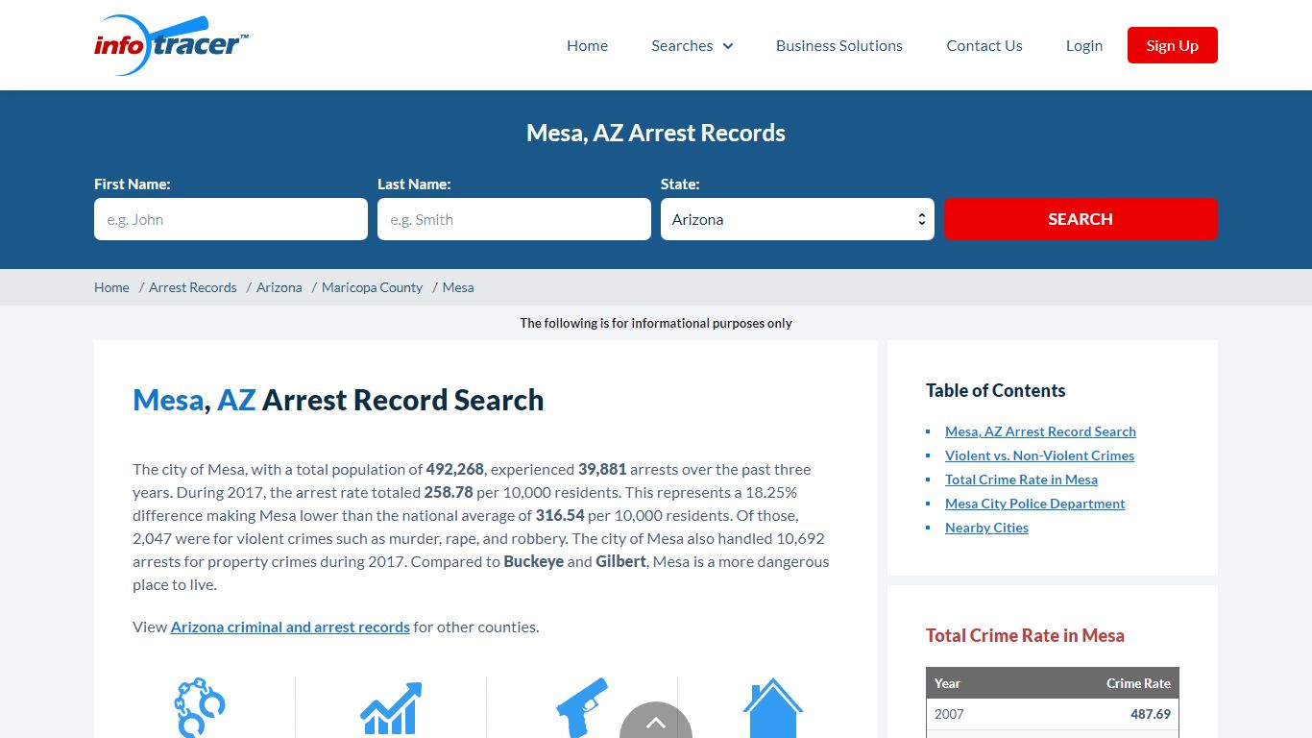Image resolution: width=1312 pixels, height=738 pixels.
Task: Open the State dropdown showing Arizona
Action: [x=797, y=219]
